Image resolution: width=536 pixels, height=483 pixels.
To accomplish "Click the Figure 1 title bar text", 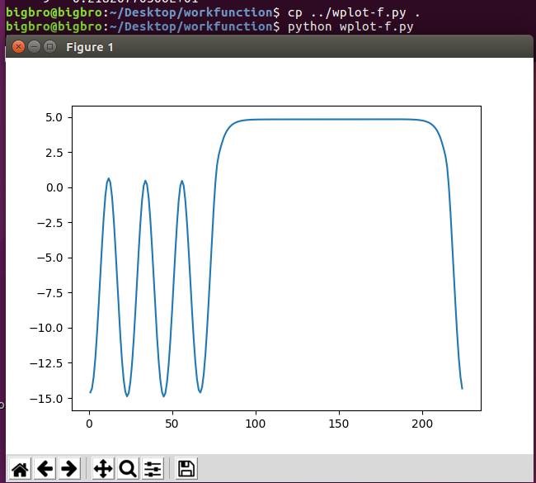I will point(89,47).
